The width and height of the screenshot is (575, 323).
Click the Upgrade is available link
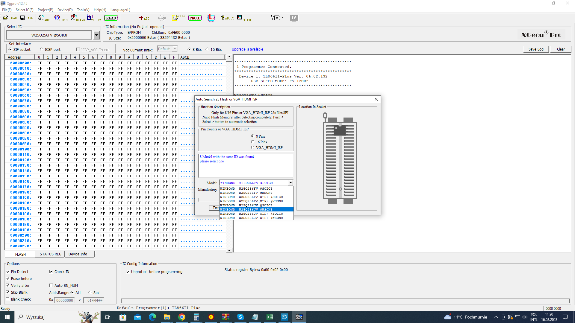click(x=247, y=49)
